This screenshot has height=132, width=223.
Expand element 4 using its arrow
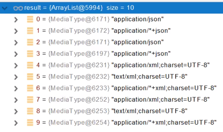pos(16,65)
